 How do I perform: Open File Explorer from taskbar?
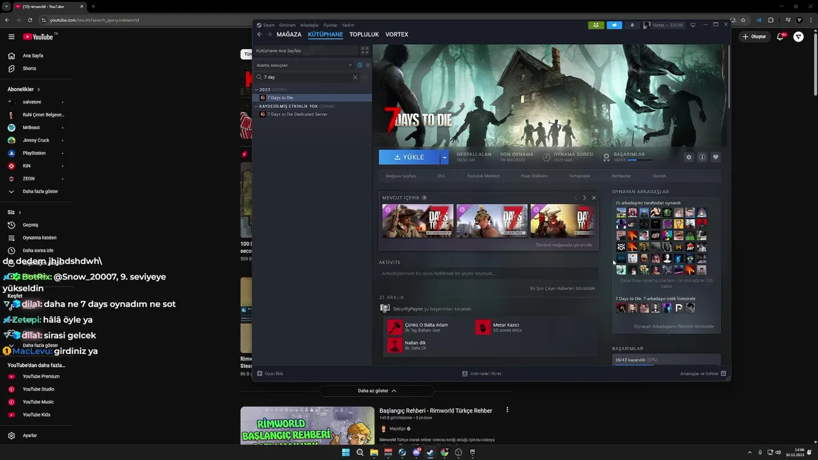click(374, 452)
